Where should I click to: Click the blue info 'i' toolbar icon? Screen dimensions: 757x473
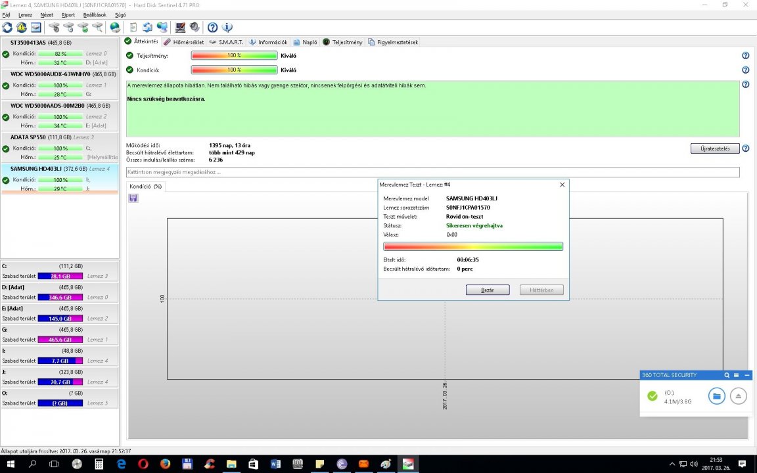(227, 28)
